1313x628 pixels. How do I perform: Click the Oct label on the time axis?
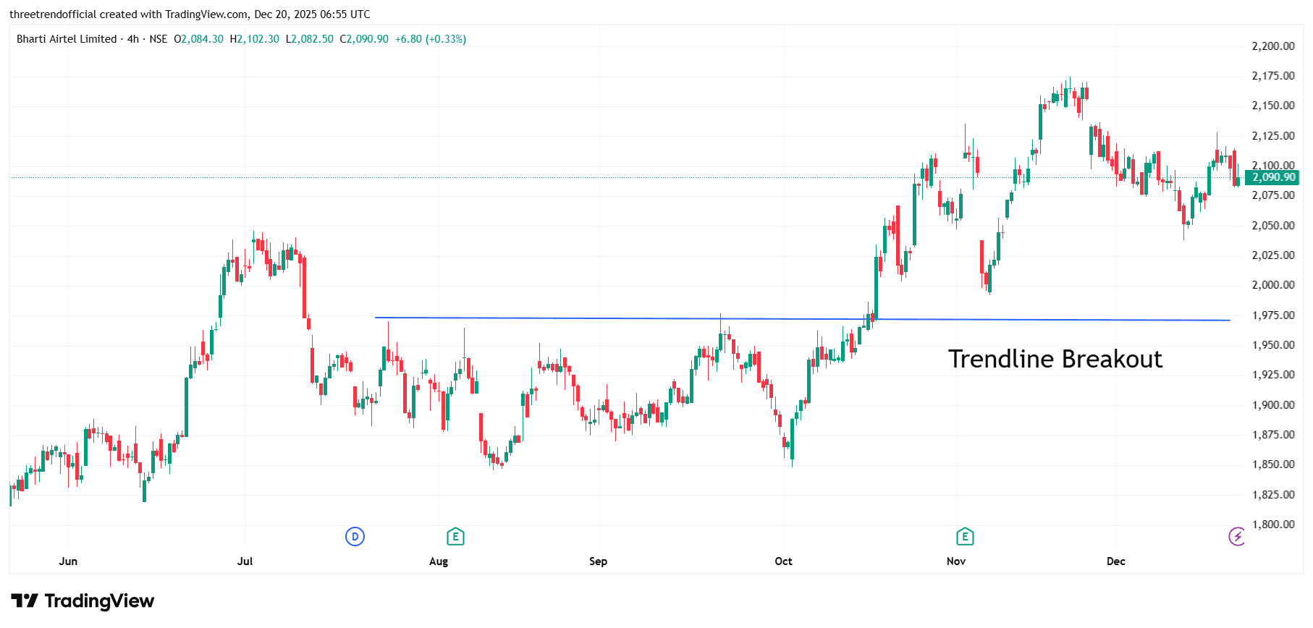click(x=784, y=561)
